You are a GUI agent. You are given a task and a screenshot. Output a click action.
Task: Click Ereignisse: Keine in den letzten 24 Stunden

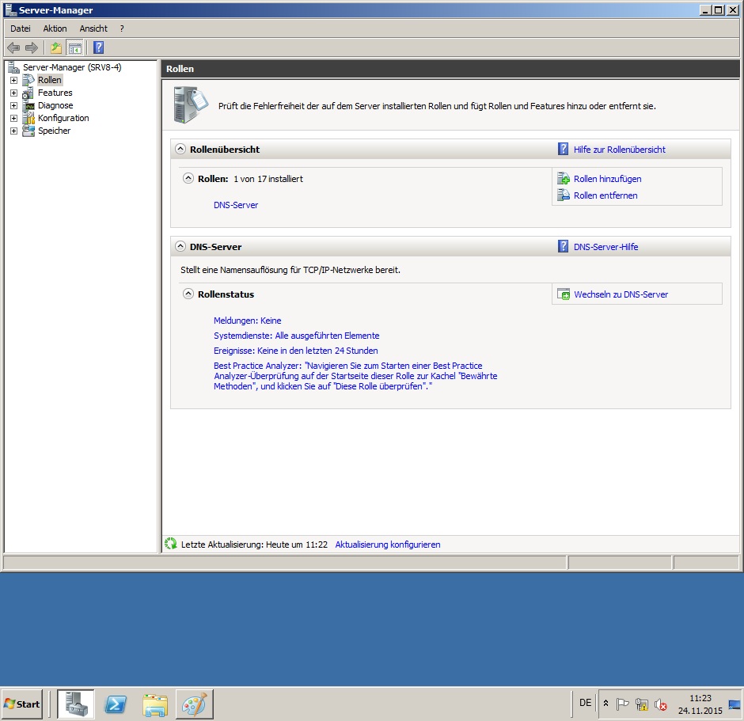pos(295,351)
